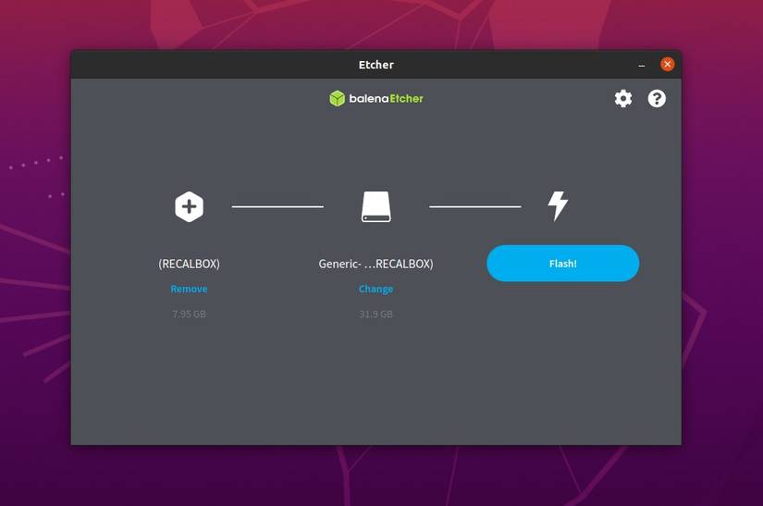Change the selected target drive

pos(375,289)
